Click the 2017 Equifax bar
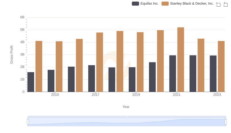This screenshot has height=133, width=231. click(x=92, y=78)
